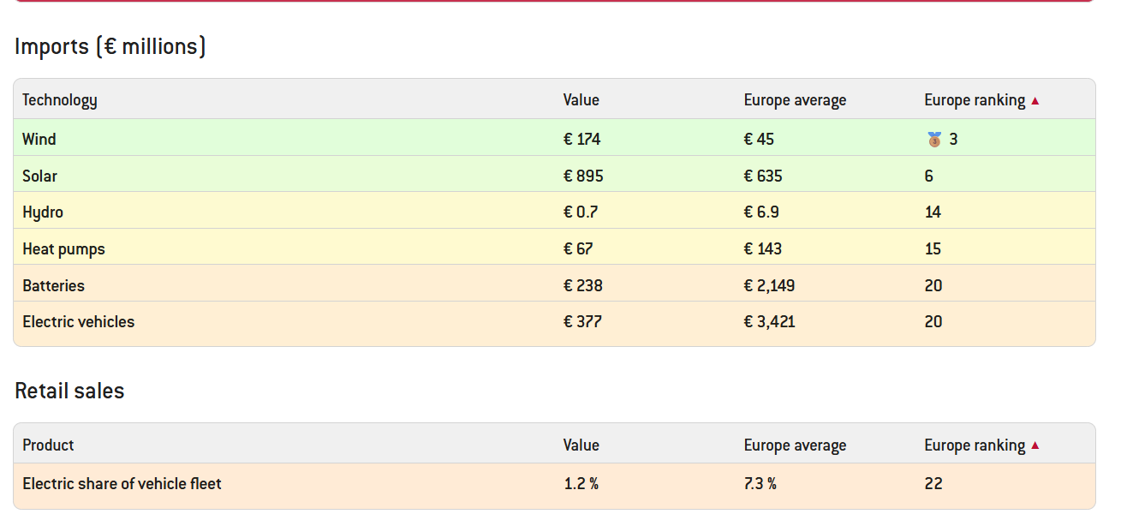Click the yellow Hydro row highlight
Image resolution: width=1121 pixels, height=532 pixels.
click(343, 212)
